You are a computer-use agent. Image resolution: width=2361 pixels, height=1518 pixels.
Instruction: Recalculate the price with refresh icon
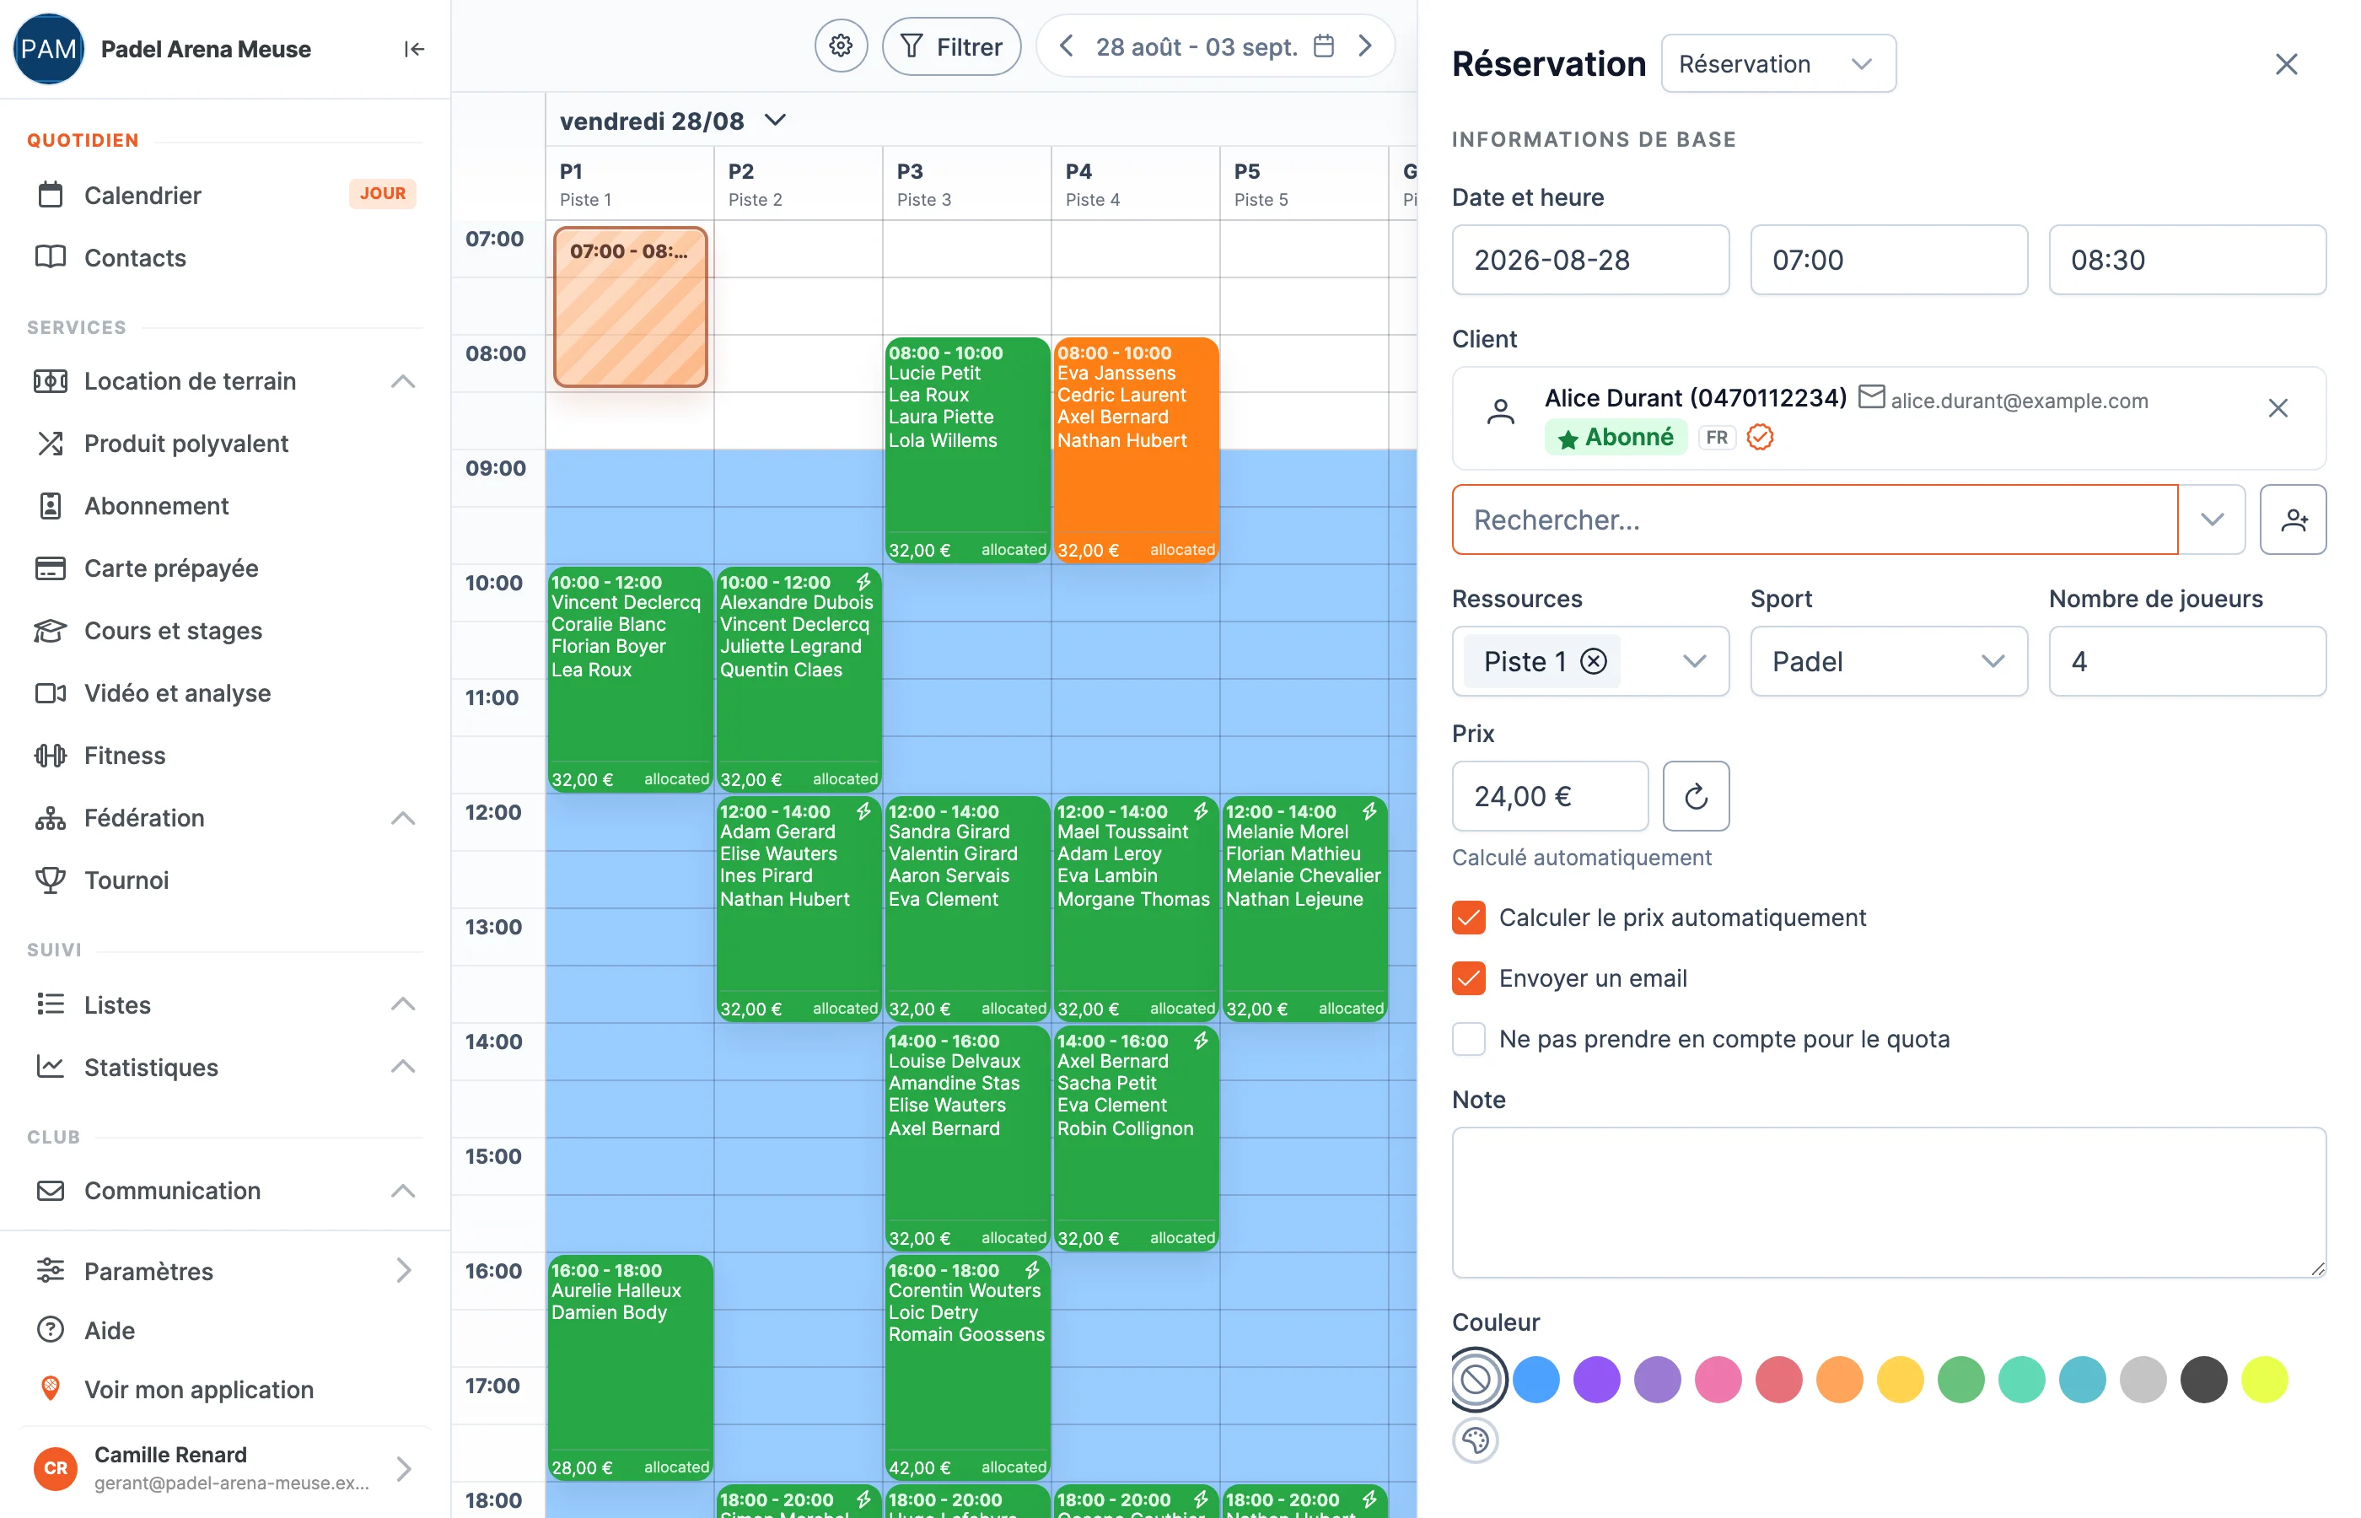(x=1695, y=795)
